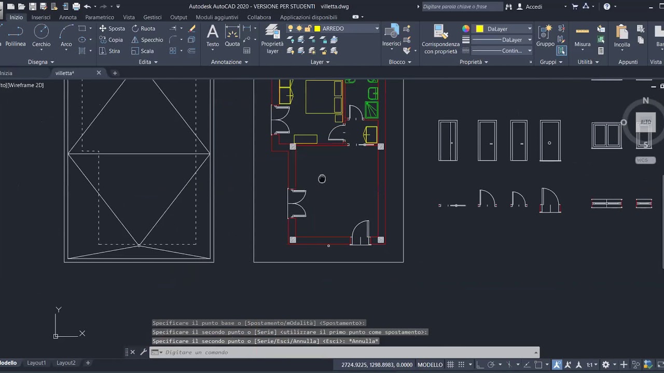Open the lineweight DaLayer dropdown
The image size is (664, 373).
click(529, 40)
